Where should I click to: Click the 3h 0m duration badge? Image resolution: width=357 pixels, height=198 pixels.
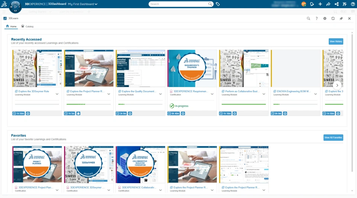121,114
